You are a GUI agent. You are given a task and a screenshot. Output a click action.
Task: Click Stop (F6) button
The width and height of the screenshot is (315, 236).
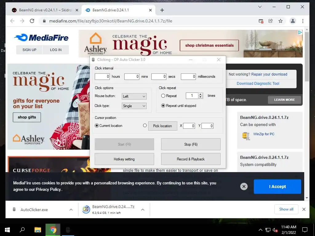[191, 144]
